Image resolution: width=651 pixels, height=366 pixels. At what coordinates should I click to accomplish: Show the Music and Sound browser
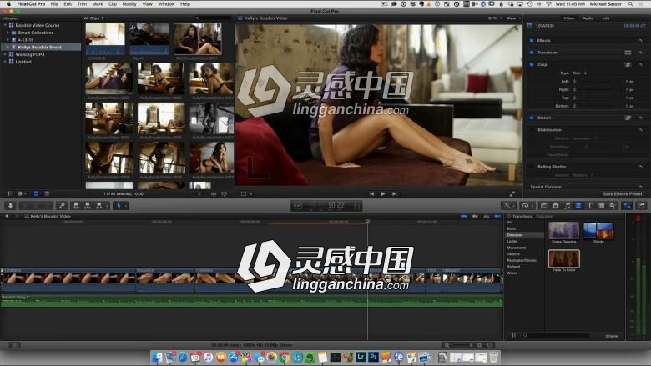pyautogui.click(x=567, y=206)
